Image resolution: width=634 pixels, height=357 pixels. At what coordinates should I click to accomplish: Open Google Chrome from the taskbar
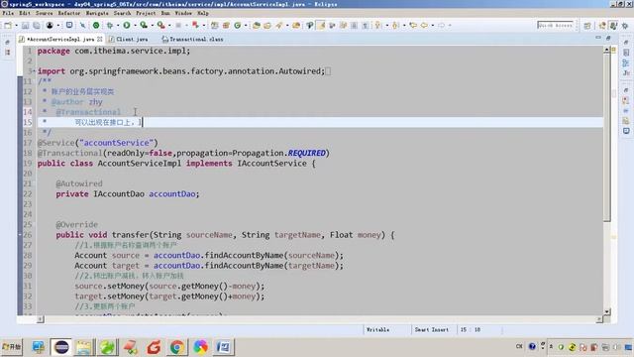(x=176, y=347)
